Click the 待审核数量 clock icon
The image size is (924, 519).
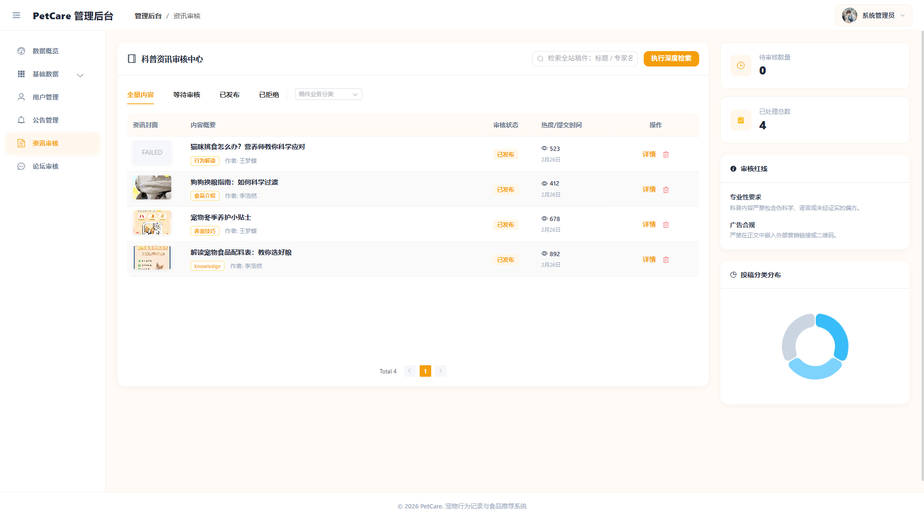point(741,65)
